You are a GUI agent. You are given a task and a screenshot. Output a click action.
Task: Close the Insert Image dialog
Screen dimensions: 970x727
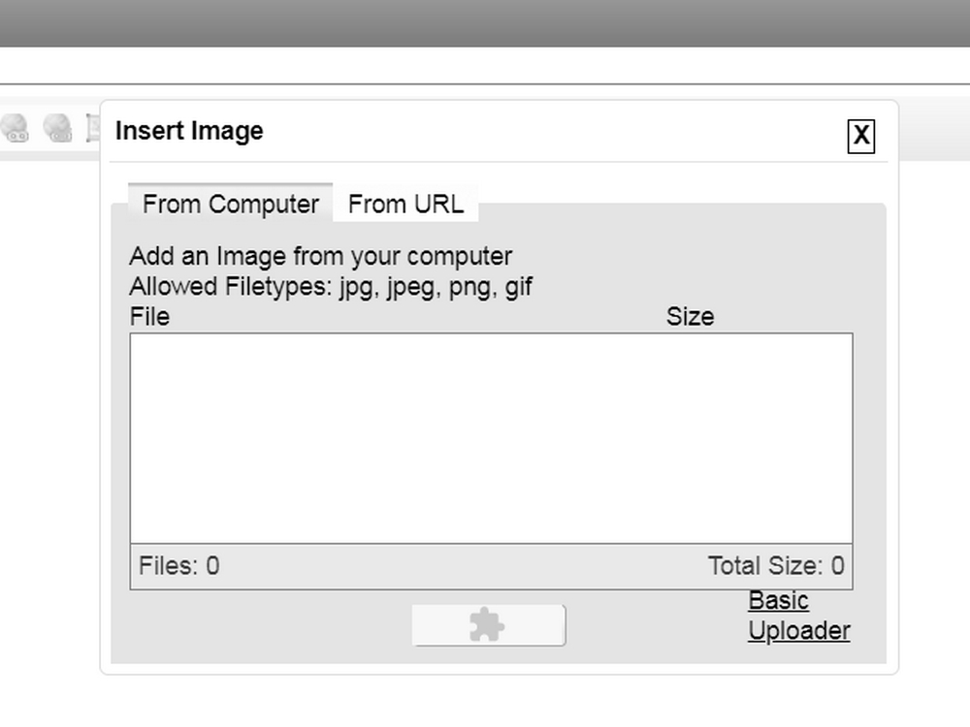pyautogui.click(x=860, y=136)
